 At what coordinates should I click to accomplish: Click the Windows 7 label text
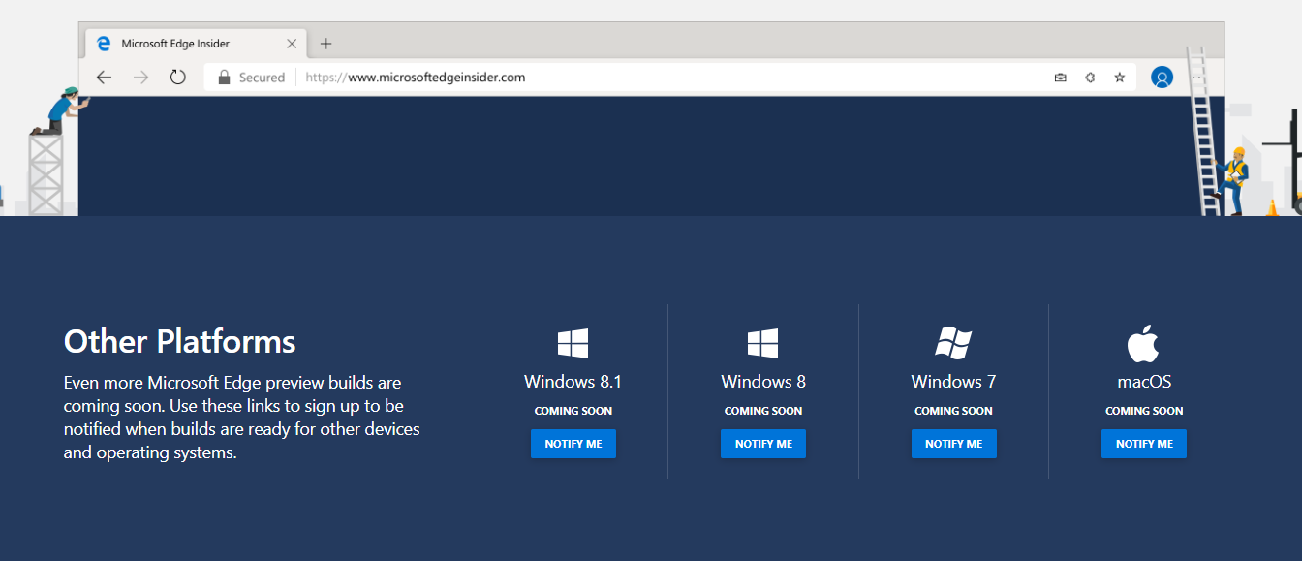(953, 382)
